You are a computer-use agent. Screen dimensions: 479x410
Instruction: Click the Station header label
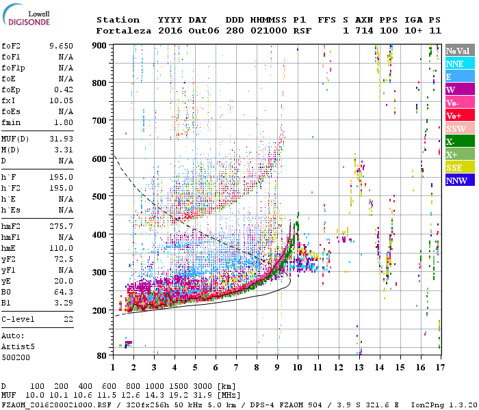[x=118, y=20]
